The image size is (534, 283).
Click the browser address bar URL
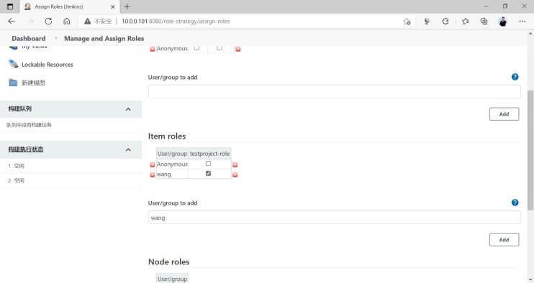(176, 22)
